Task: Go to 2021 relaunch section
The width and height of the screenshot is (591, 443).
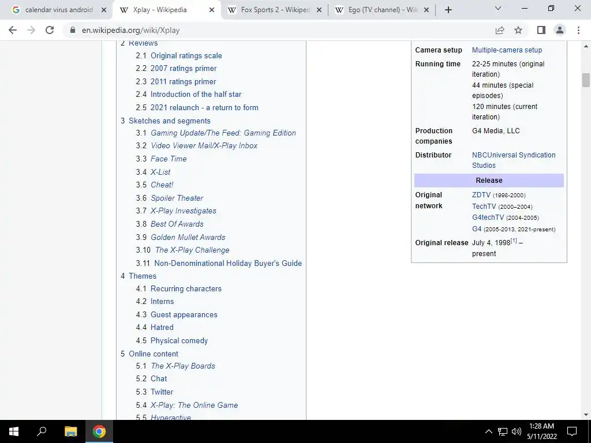Action: coord(204,108)
